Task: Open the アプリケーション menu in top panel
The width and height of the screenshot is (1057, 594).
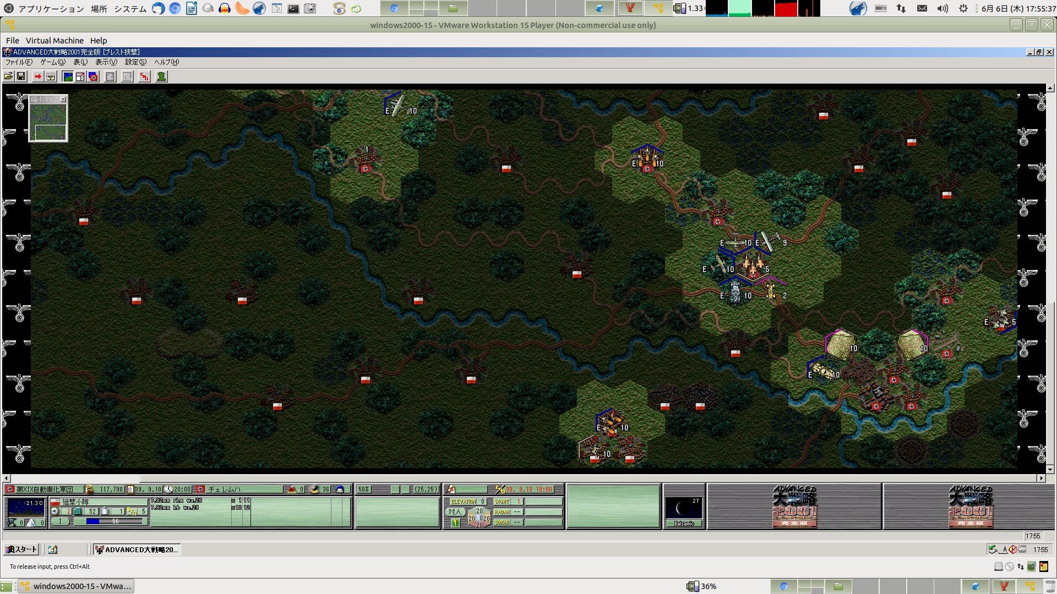Action: tap(51, 9)
